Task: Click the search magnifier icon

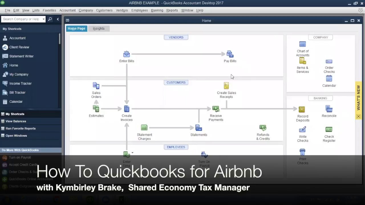Action: tap(50, 19)
